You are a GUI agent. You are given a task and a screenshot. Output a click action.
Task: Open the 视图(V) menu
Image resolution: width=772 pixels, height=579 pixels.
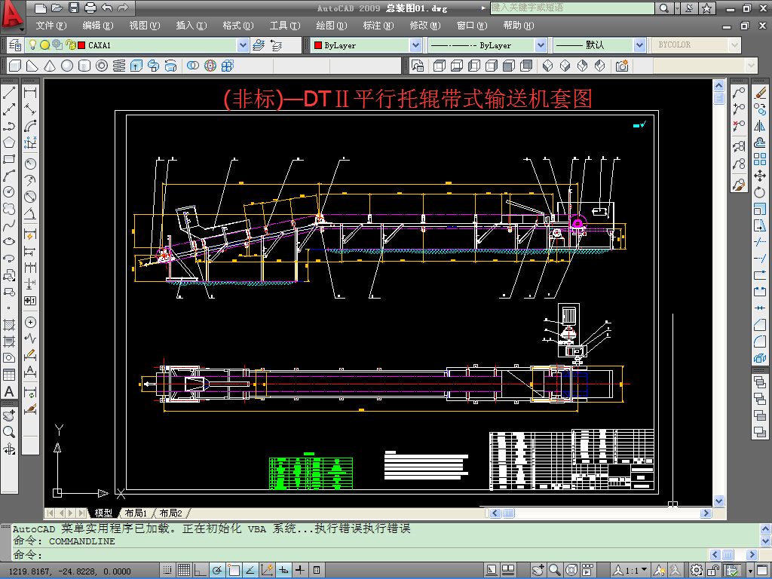(x=144, y=25)
